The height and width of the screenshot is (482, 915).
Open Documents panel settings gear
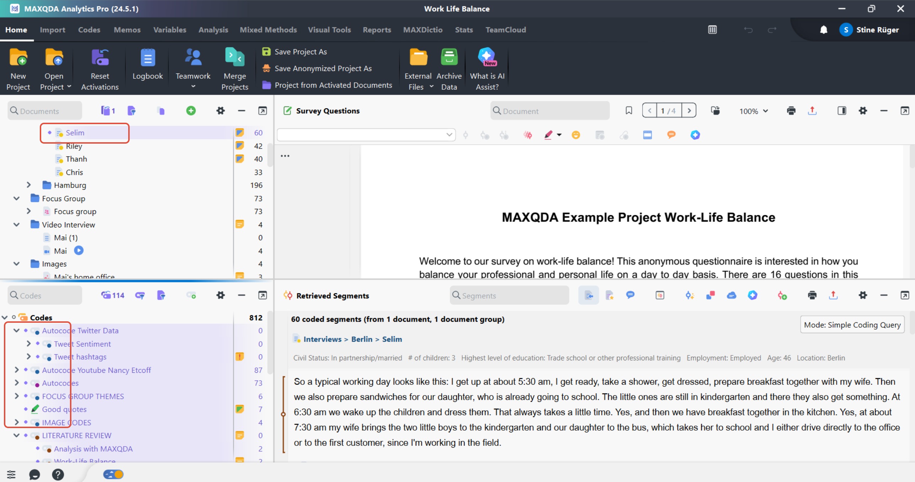click(221, 111)
